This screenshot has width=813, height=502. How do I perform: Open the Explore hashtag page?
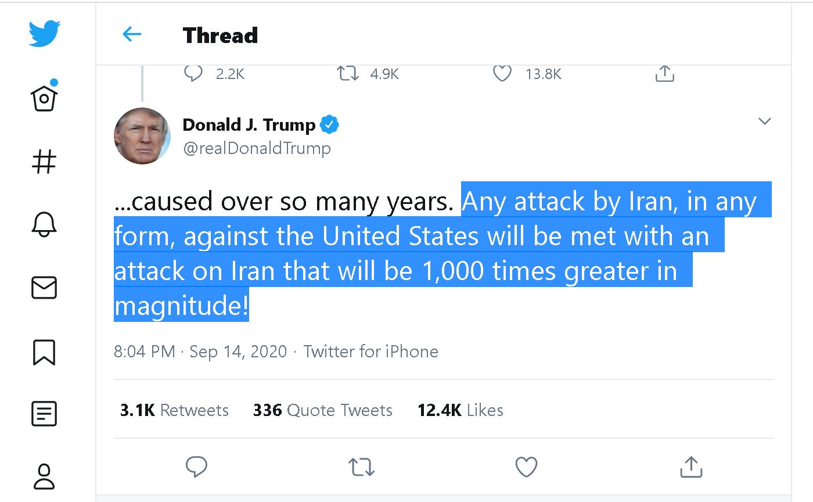point(44,161)
